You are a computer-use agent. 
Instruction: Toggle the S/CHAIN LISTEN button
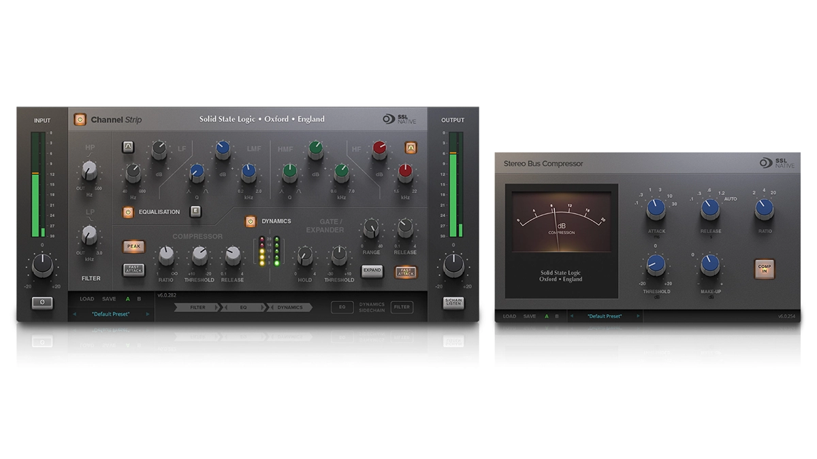tap(453, 303)
